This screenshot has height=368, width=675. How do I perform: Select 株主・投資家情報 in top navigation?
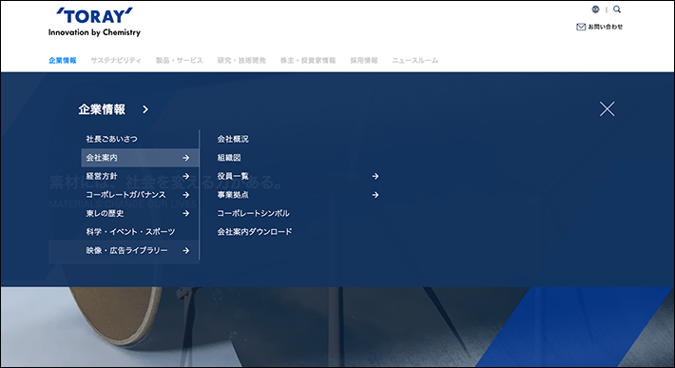[x=308, y=60]
